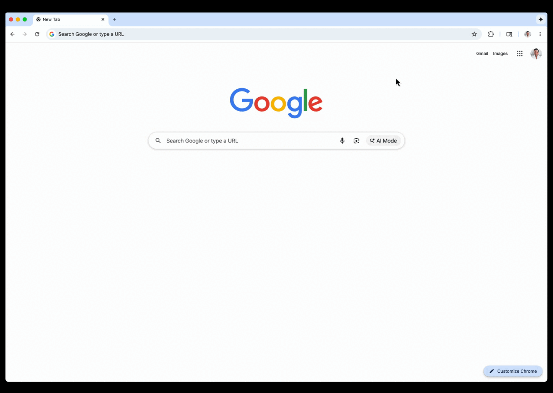Open the Images link
The image size is (553, 393).
click(x=500, y=54)
